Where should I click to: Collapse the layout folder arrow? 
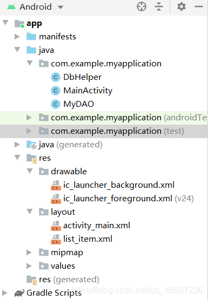(30, 212)
